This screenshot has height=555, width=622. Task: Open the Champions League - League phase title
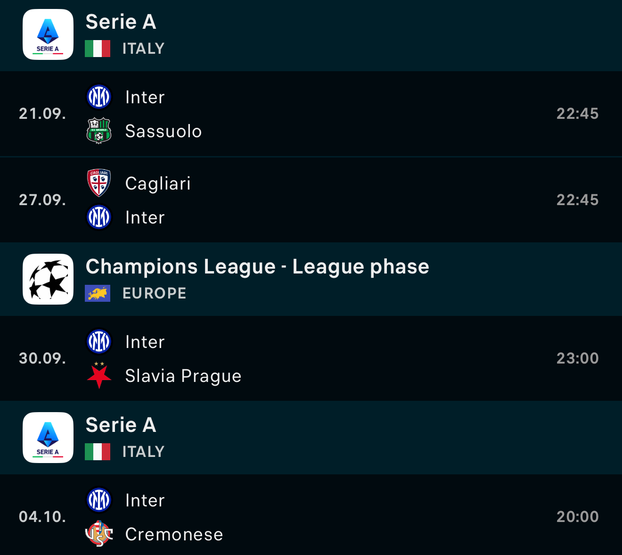point(257,266)
